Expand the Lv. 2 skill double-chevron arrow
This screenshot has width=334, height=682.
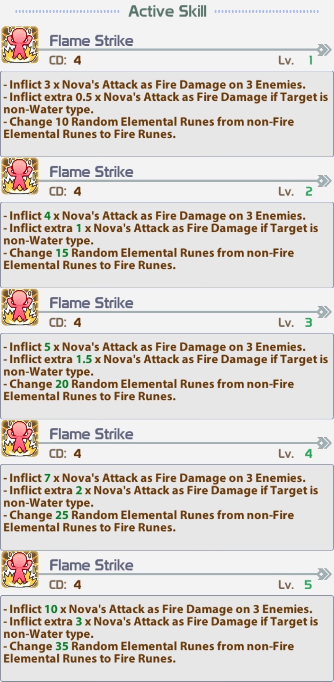click(324, 181)
